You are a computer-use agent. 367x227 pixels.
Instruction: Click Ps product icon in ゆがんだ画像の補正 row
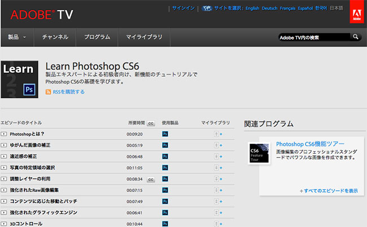coord(165,145)
